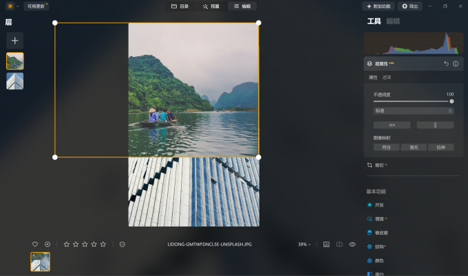The width and height of the screenshot is (468, 276).
Task: Open the 39% zoom level dropdown
Action: click(x=304, y=244)
